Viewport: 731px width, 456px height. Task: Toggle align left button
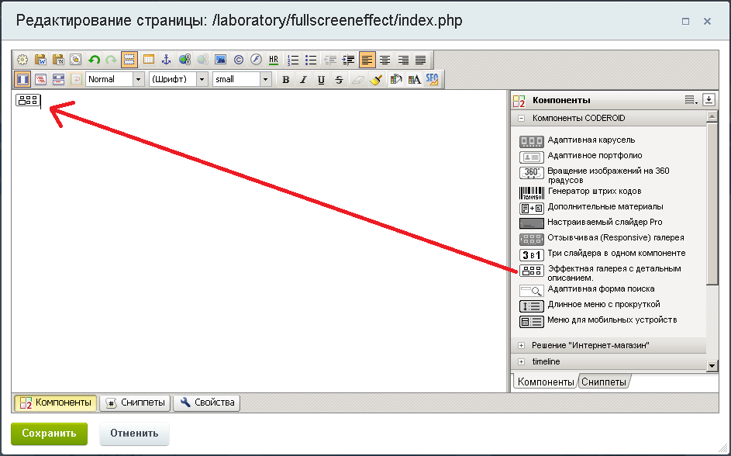pyautogui.click(x=367, y=60)
